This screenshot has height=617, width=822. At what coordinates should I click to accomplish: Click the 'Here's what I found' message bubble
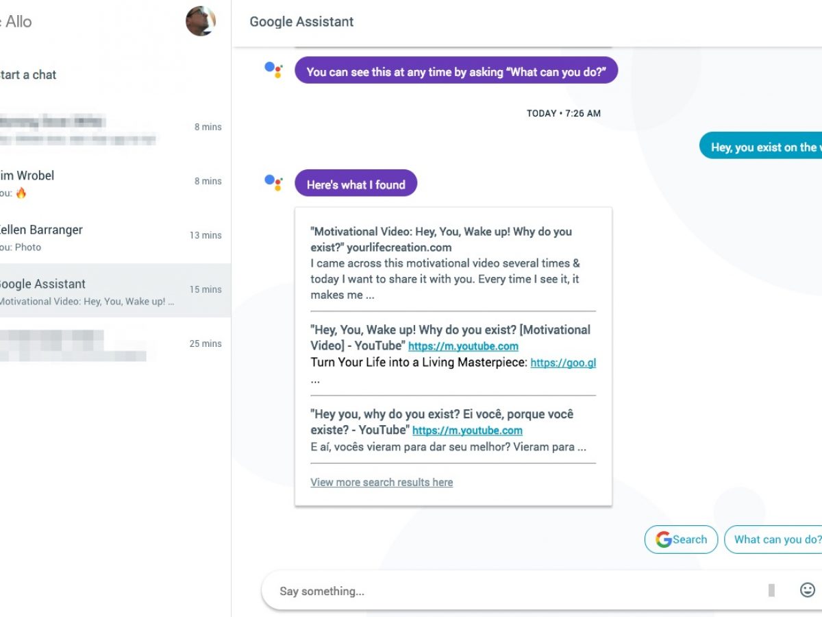coord(356,184)
